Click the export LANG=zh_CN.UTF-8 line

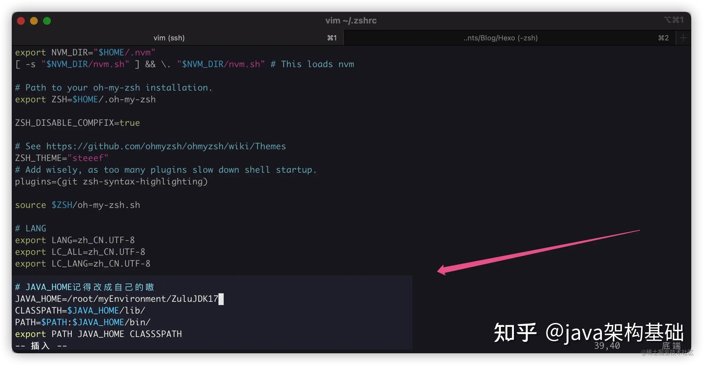(x=74, y=240)
